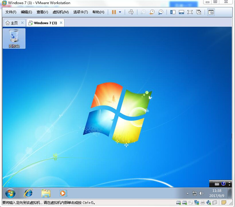Click the first hard disk status icon
Screen dimensions: 235x207
[x=179, y=203]
